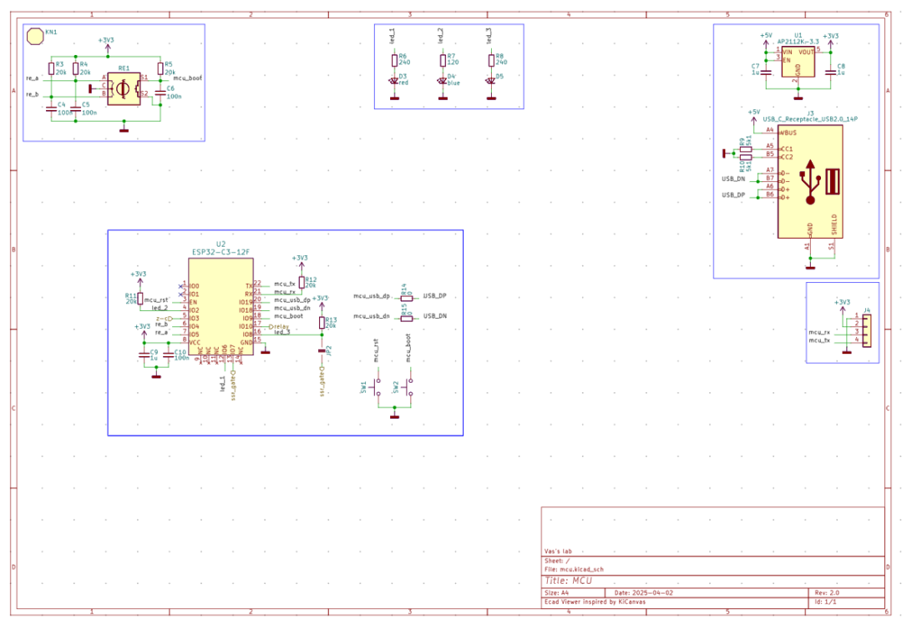Select the RE1 rotary encoder symbol

[x=124, y=88]
